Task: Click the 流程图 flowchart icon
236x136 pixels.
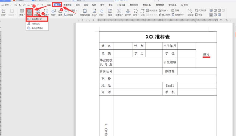Action: pos(65,15)
